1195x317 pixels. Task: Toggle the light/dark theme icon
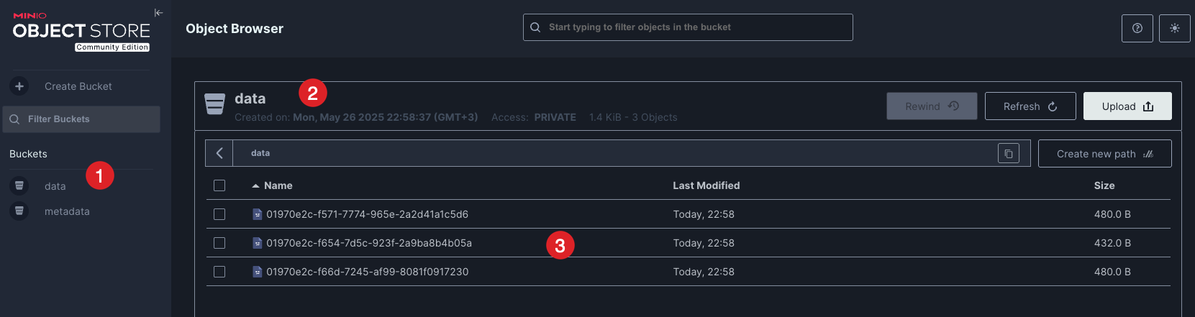[x=1175, y=28]
